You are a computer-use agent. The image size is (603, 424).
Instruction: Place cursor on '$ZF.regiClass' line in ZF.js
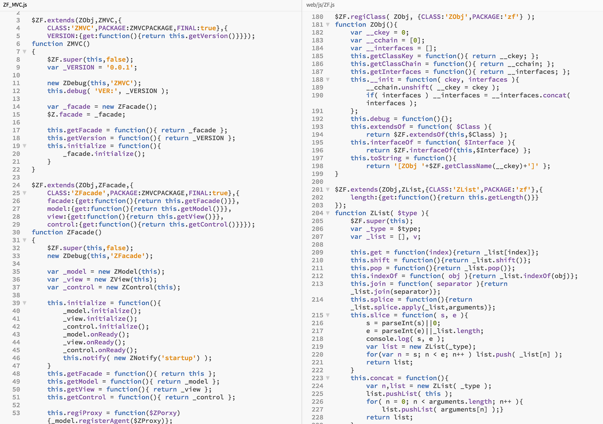(435, 17)
